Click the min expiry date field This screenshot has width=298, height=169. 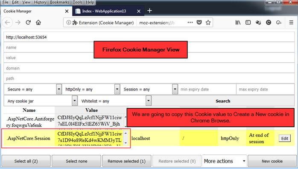[207, 89]
